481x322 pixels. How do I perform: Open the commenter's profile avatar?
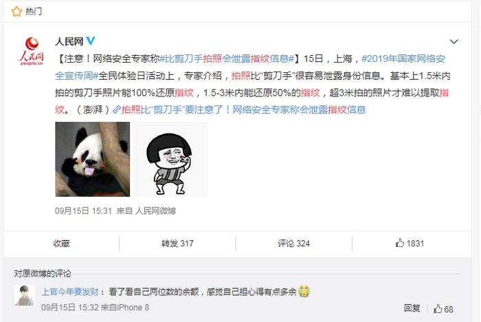tap(24, 296)
